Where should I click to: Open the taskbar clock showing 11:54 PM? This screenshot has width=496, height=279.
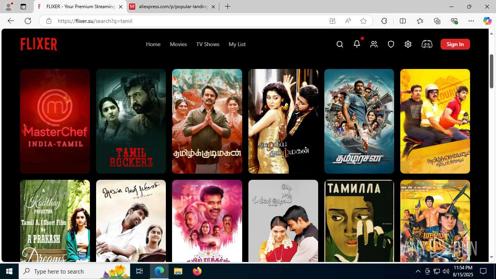[x=463, y=271]
